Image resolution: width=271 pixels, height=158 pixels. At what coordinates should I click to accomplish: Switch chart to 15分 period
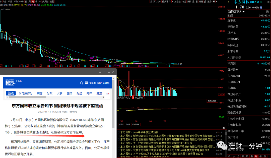[10, 2]
